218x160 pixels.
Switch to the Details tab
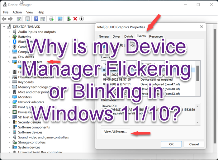[129, 36]
